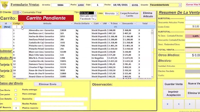Click down arrow of article list scrollbar
This screenshot has height=112, width=200.
[152, 77]
